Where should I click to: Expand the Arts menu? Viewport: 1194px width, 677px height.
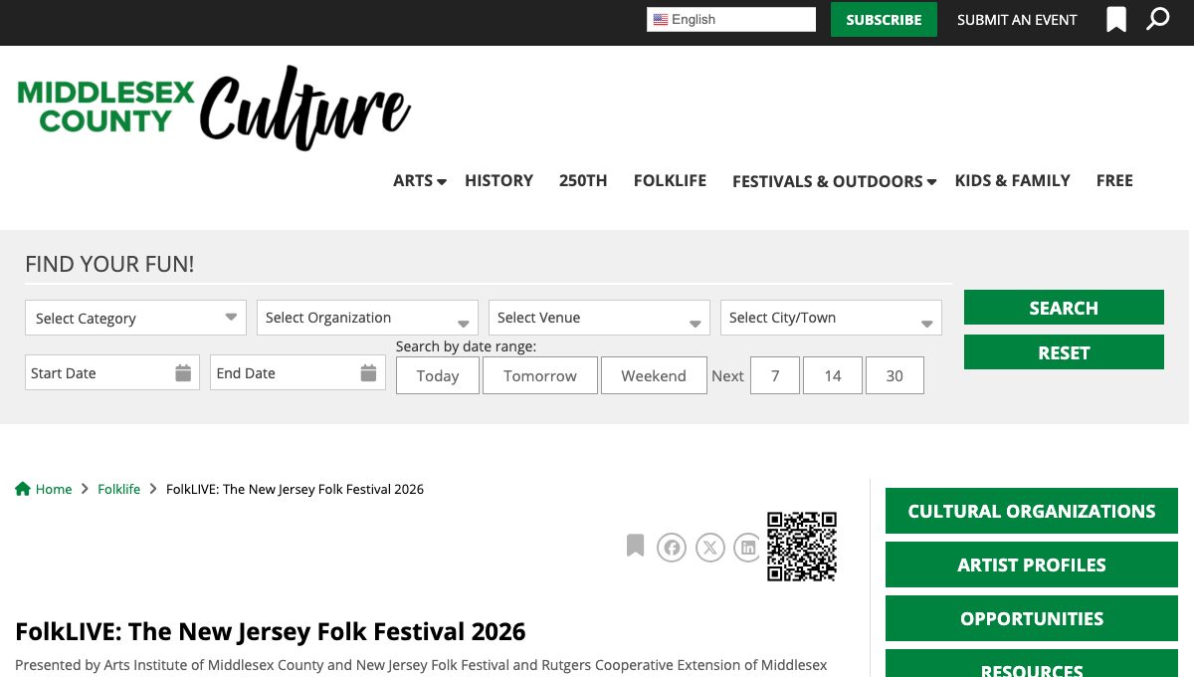tap(420, 180)
